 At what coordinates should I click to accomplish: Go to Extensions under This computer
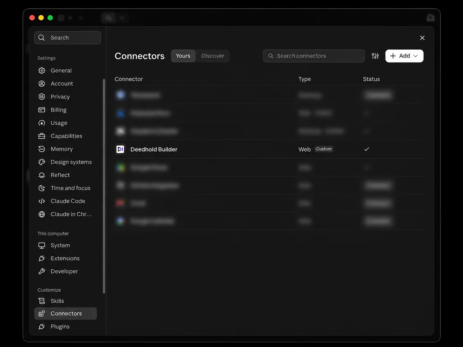(x=65, y=258)
